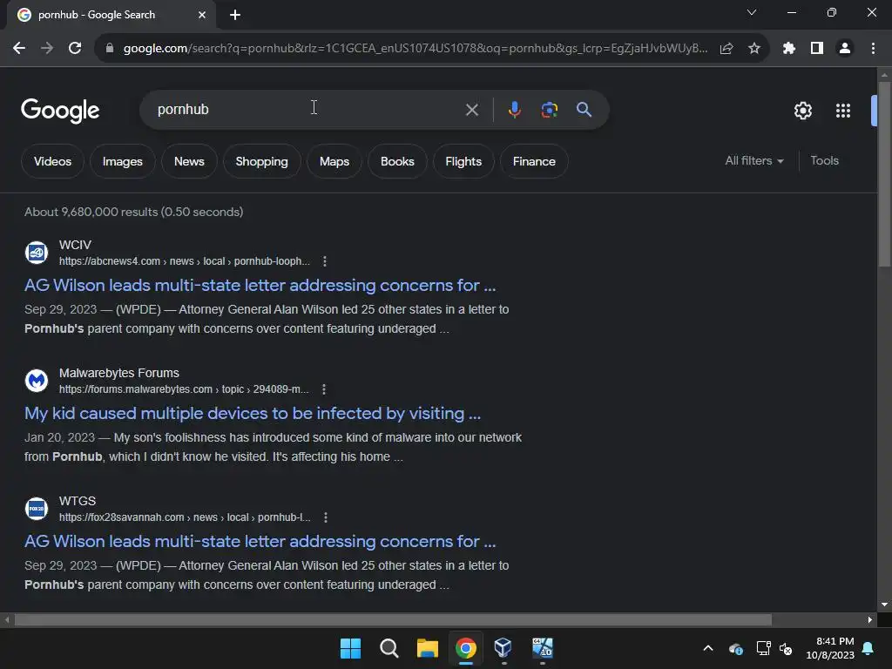Click the horizontal scrollbar thumb
This screenshot has width=892, height=669.
coord(393,619)
